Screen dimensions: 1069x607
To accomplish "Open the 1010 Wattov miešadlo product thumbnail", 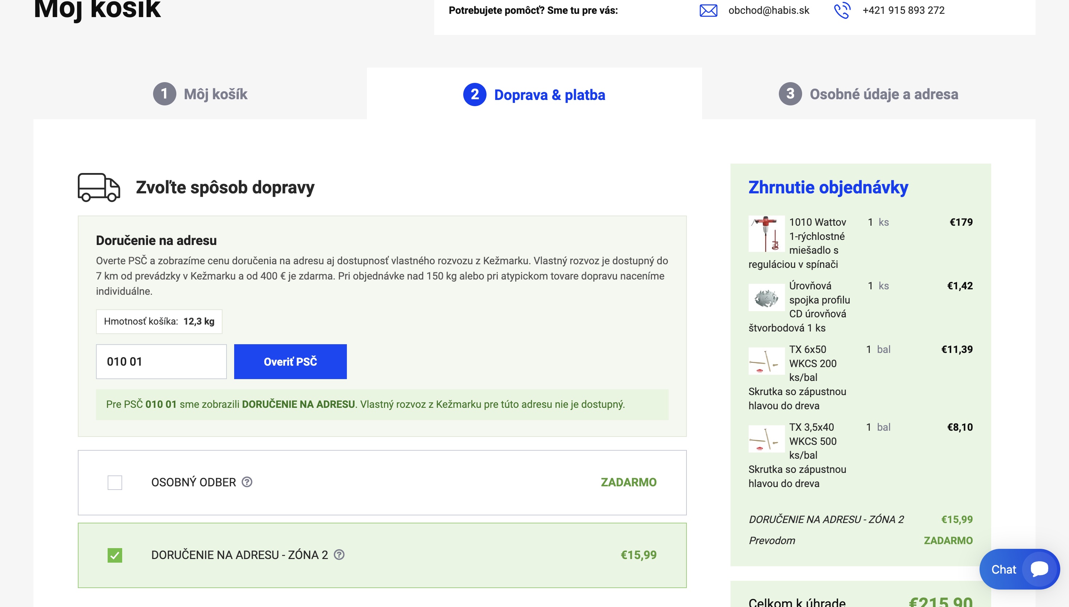I will (x=766, y=233).
